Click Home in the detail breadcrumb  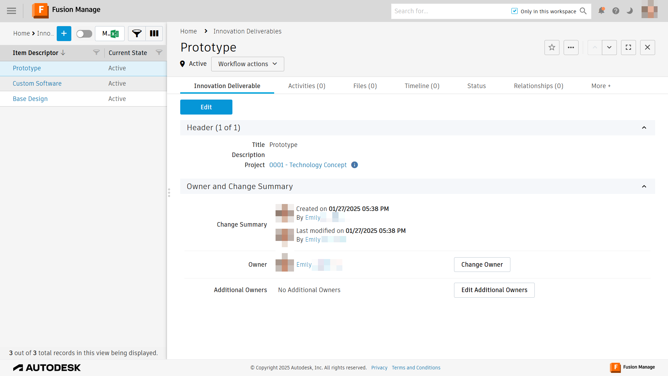click(189, 31)
